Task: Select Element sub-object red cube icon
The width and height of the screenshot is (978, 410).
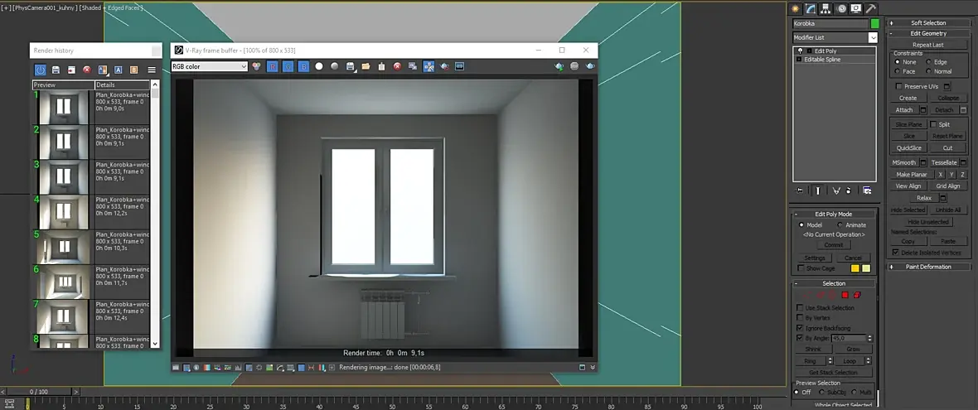Action: pos(857,295)
